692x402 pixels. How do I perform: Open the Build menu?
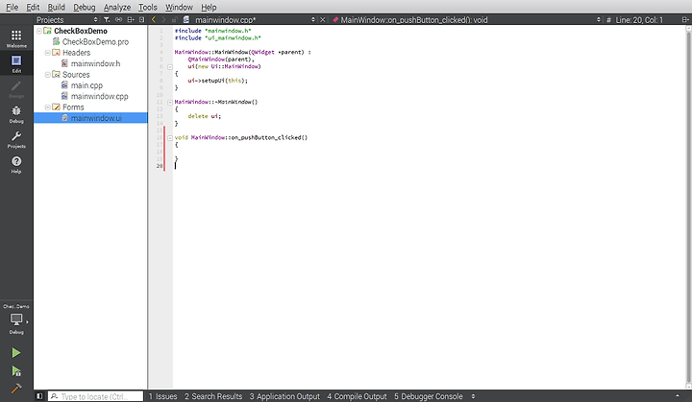pyautogui.click(x=56, y=7)
